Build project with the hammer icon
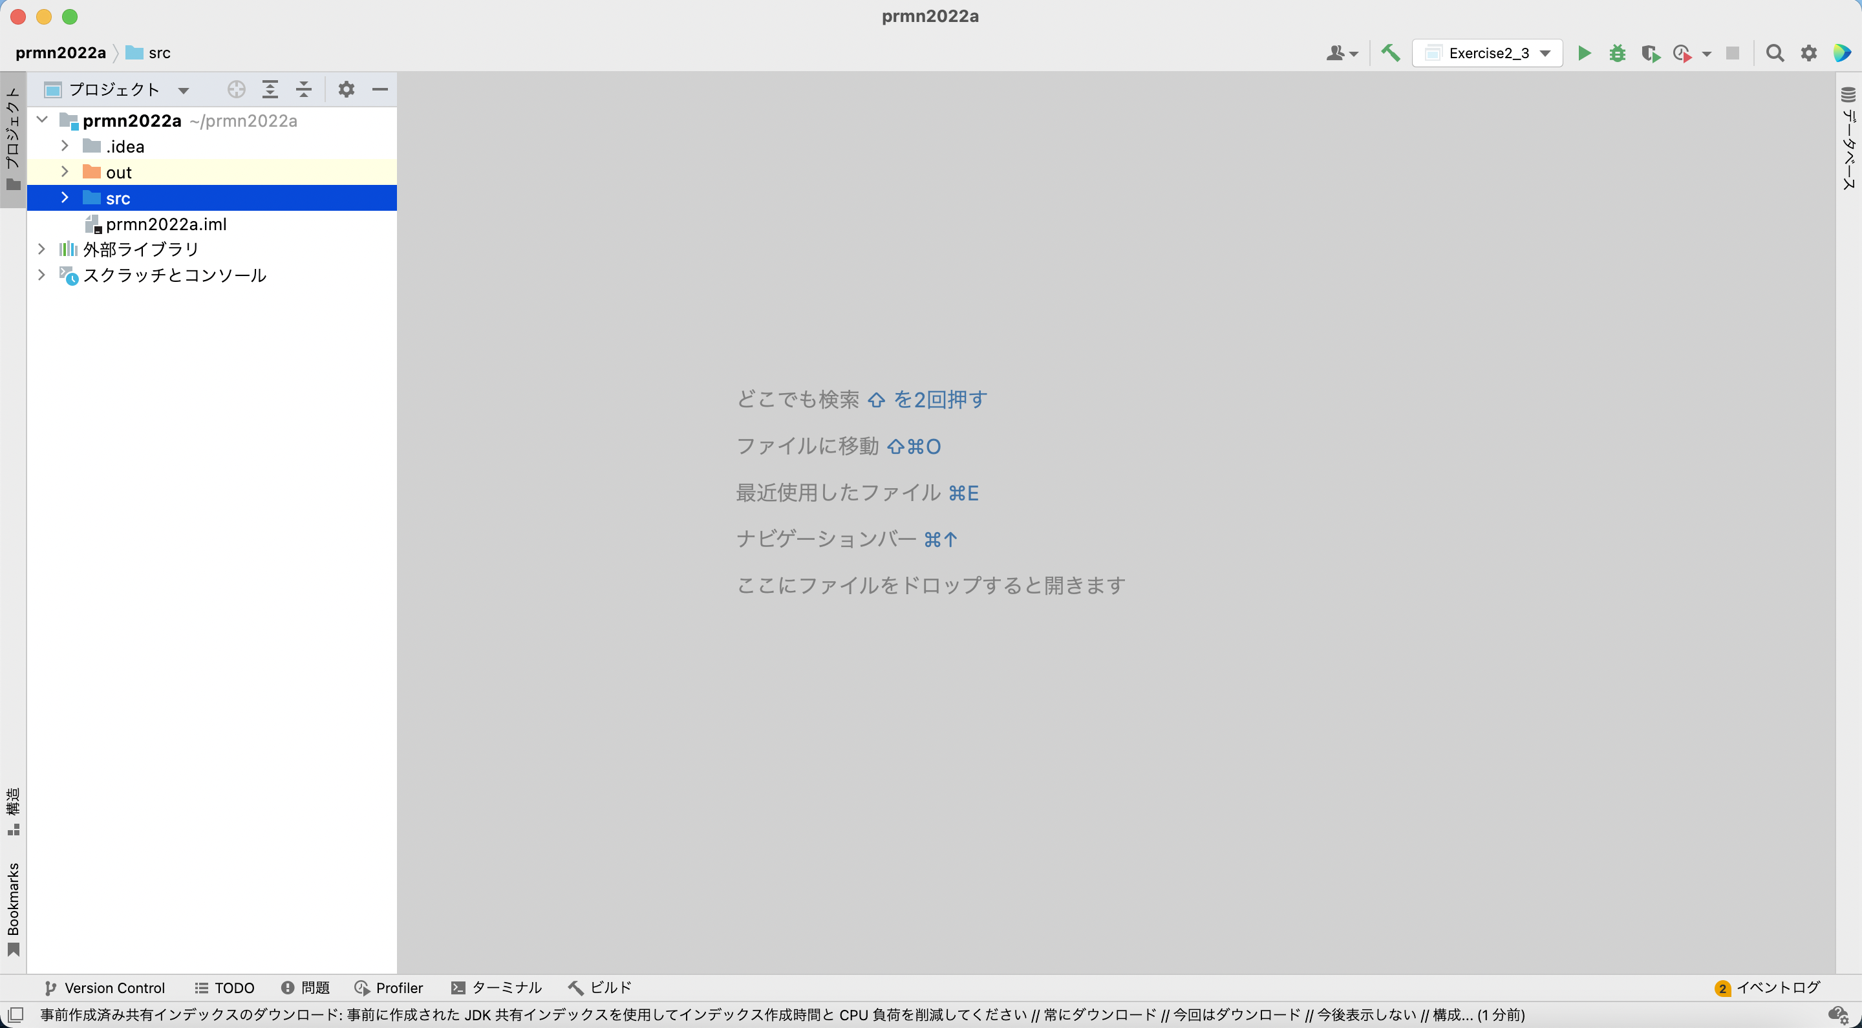1862x1028 pixels. click(x=1390, y=53)
